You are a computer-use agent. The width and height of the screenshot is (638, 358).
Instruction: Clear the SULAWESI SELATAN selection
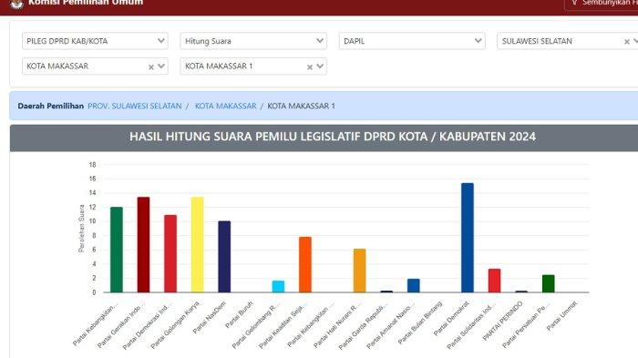click(x=627, y=42)
